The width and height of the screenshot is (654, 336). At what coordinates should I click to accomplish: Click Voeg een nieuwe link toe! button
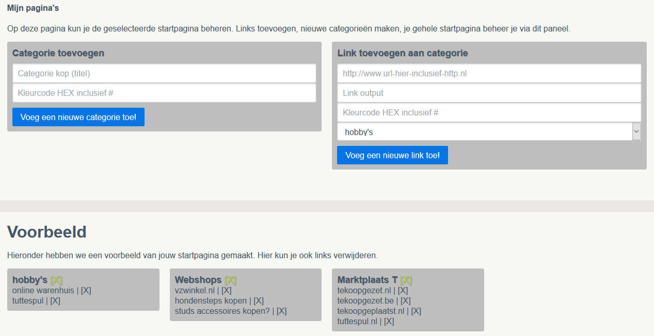click(x=392, y=155)
